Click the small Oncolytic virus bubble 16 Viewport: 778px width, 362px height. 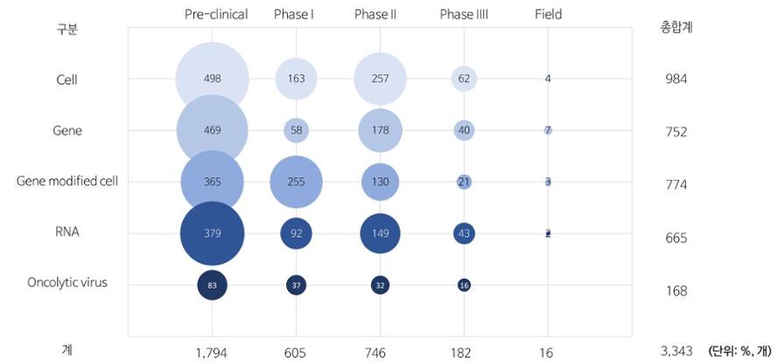463,285
